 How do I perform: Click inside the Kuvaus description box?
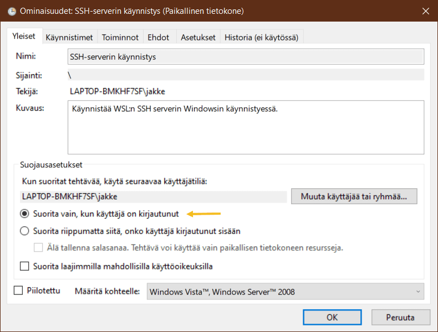point(246,127)
